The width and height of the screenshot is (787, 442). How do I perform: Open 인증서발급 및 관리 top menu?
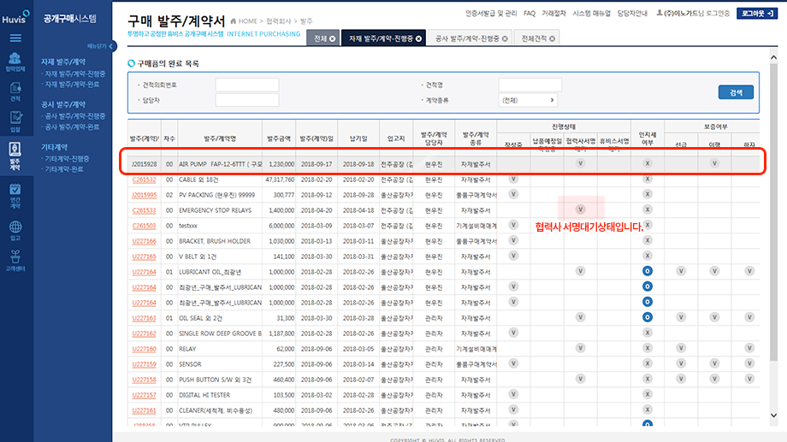491,14
